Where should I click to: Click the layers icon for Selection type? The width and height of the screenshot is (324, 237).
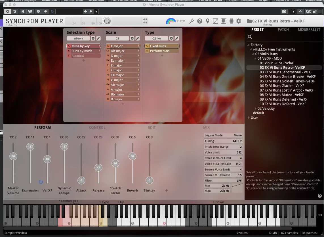pyautogui.click(x=93, y=38)
